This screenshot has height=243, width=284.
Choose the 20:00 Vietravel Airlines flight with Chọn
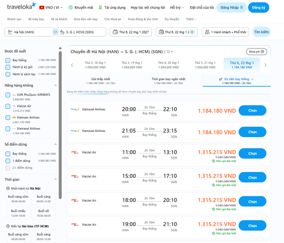click(252, 111)
